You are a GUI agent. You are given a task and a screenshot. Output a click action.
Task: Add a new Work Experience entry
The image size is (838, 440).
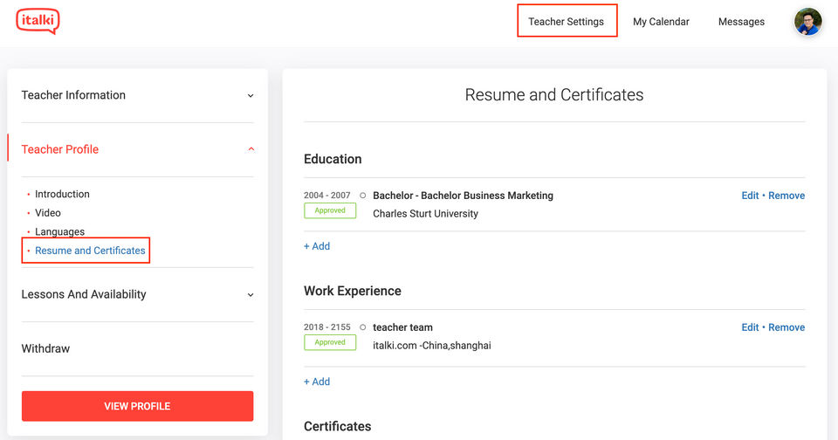click(x=317, y=382)
